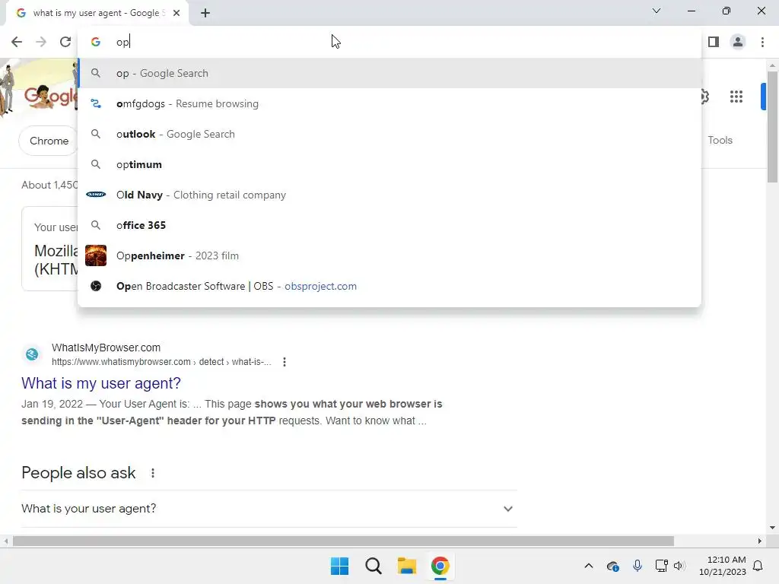779x584 pixels.
Task: Choose 'Old Navy' clothing retail suggestion
Action: click(x=389, y=195)
